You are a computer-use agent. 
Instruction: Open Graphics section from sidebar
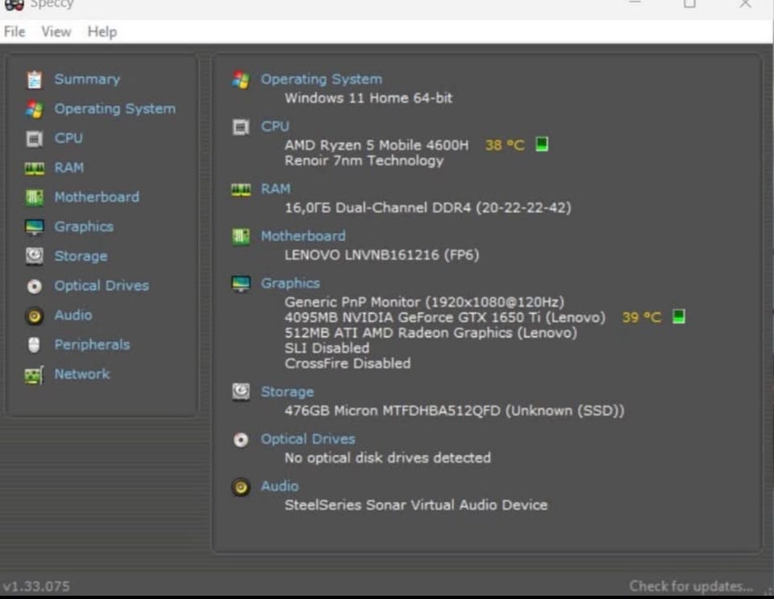point(84,227)
